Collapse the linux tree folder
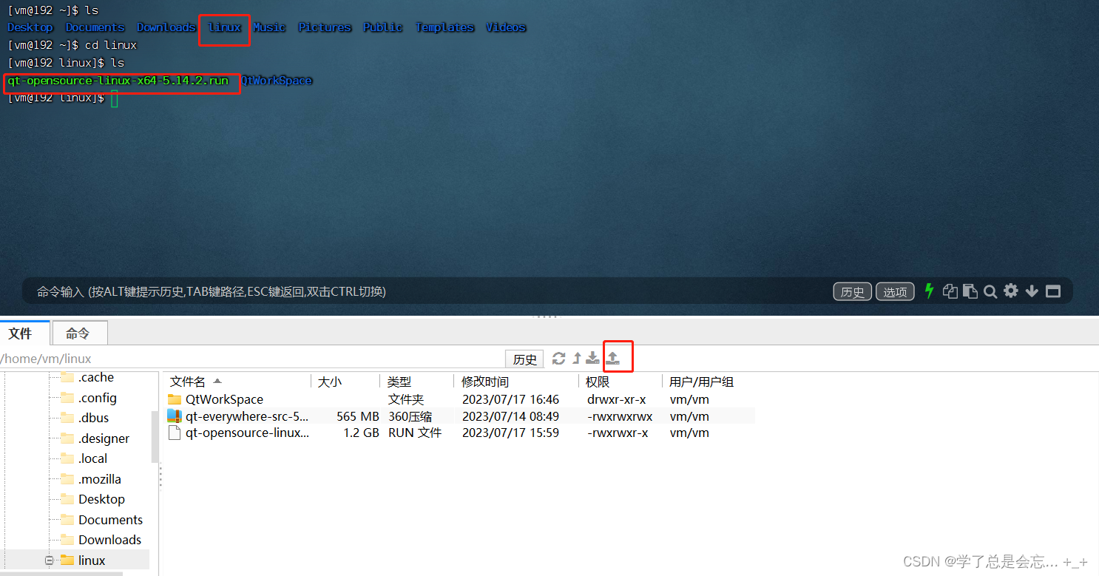 pos(50,560)
